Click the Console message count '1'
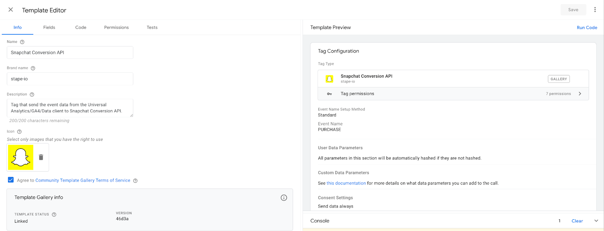604x231 pixels. click(x=559, y=221)
